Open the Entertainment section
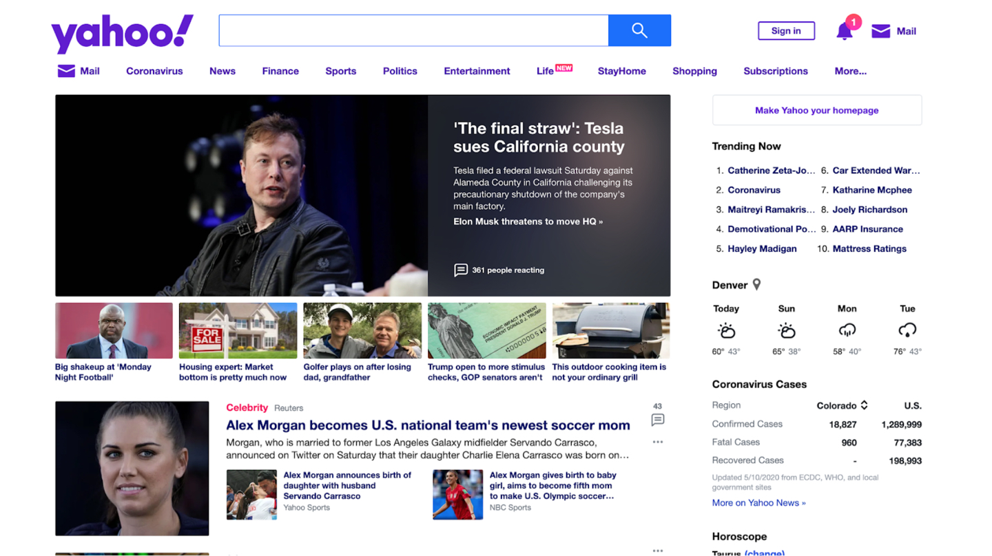The width and height of the screenshot is (992, 556). coord(477,71)
